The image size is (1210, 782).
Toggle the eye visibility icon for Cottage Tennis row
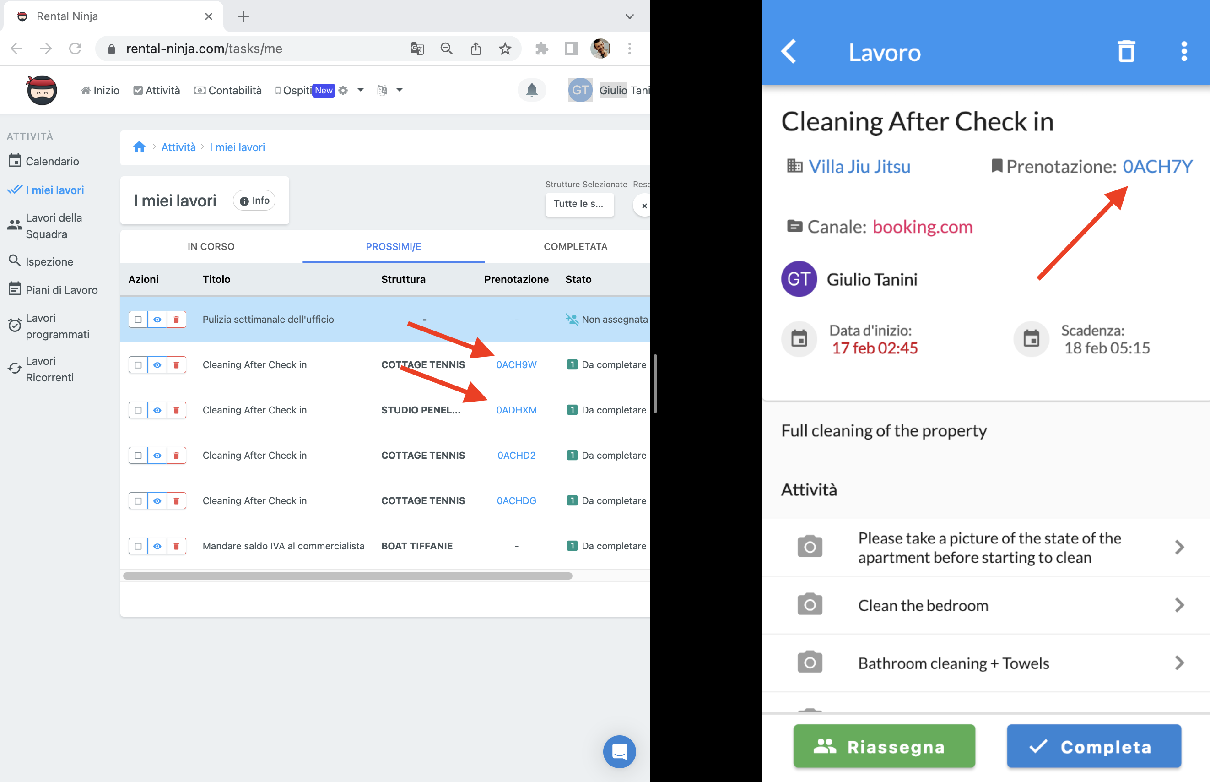(158, 364)
